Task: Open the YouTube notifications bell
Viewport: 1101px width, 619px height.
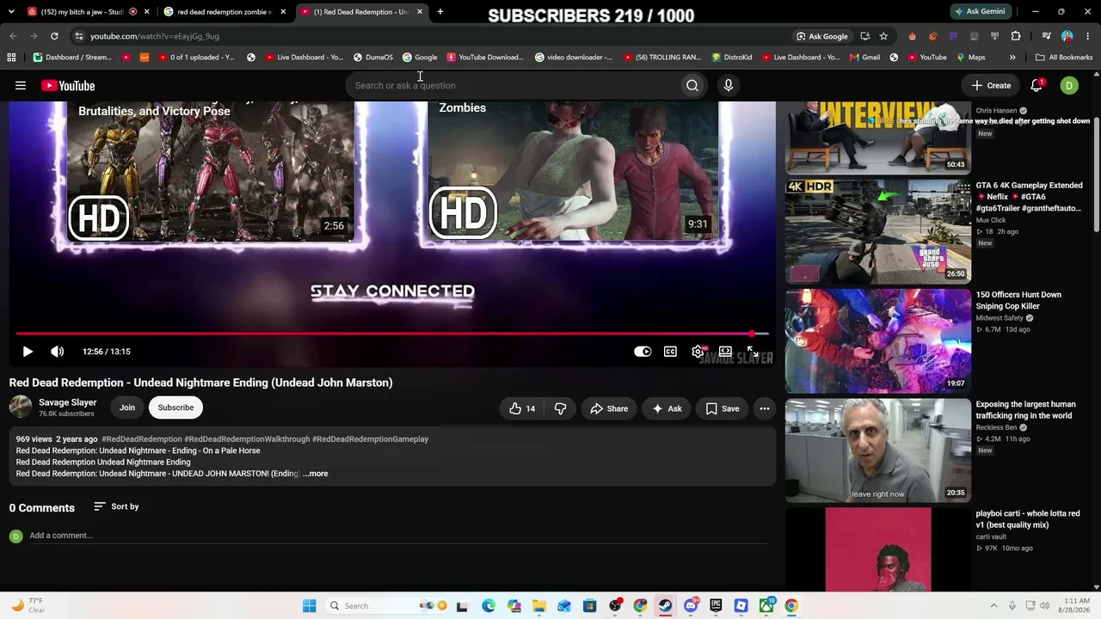Action: tap(1036, 85)
